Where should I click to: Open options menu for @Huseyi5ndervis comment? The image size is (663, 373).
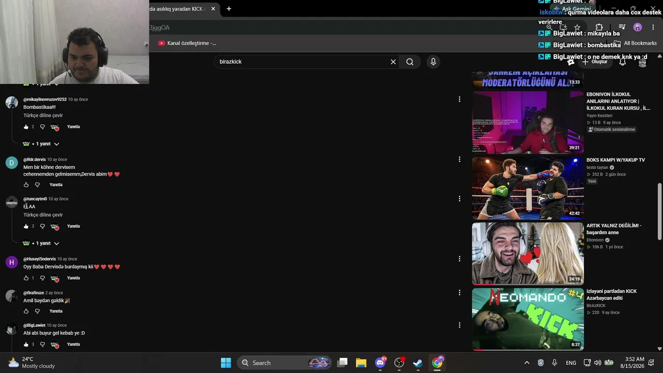click(x=459, y=259)
